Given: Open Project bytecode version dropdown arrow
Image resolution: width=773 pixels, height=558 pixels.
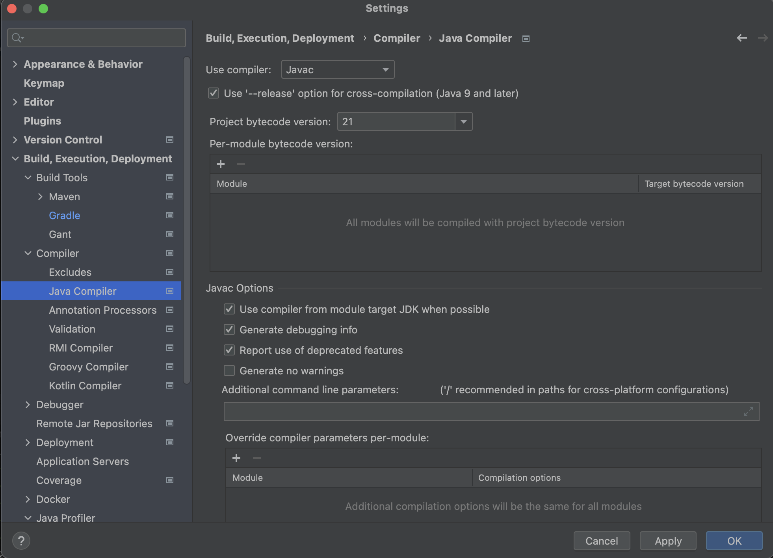Looking at the screenshot, I should (463, 122).
